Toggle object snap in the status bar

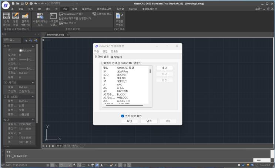pos(66,165)
